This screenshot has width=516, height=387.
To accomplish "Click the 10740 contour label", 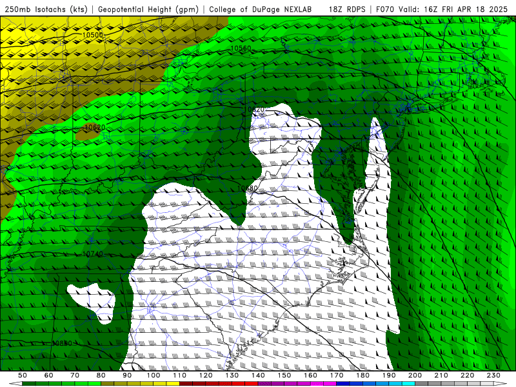I will coord(92,253).
